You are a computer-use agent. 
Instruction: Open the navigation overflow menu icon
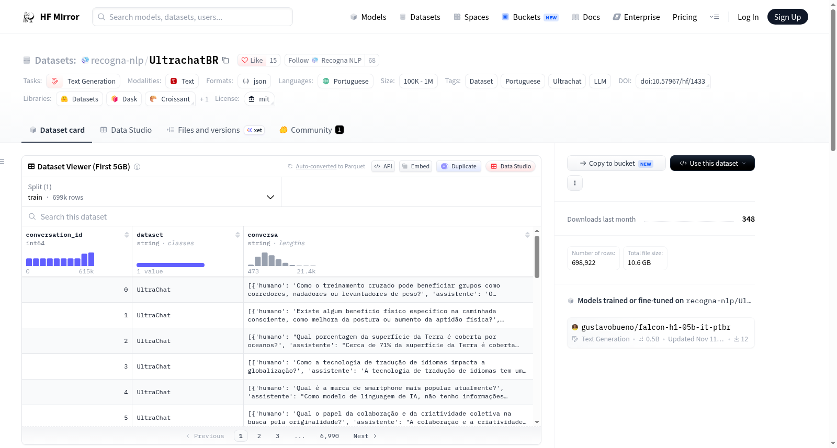(714, 17)
